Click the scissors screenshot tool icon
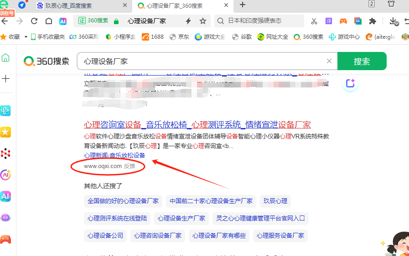 314,21
